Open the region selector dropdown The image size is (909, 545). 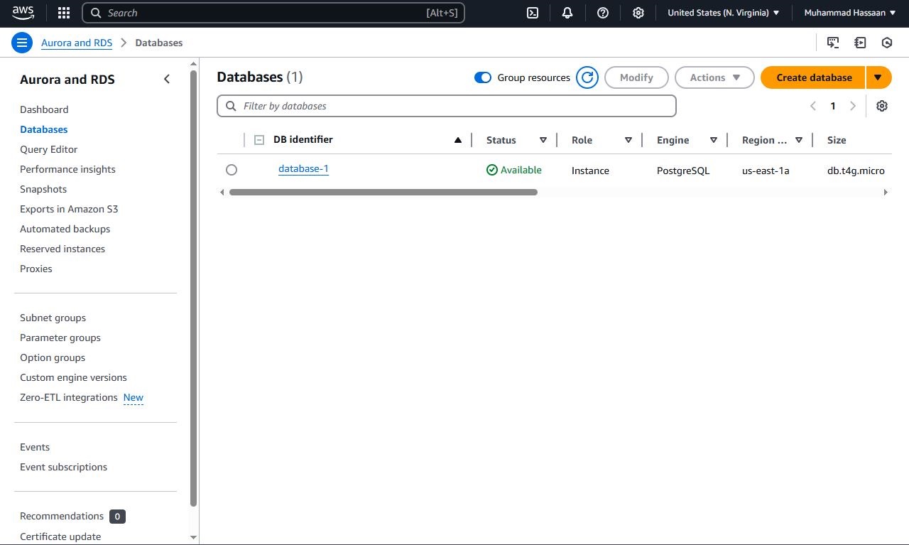click(x=724, y=13)
